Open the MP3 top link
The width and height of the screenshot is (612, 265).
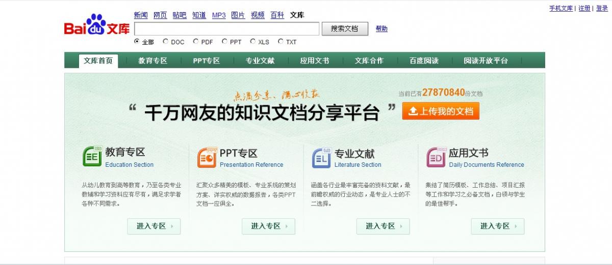[219, 15]
